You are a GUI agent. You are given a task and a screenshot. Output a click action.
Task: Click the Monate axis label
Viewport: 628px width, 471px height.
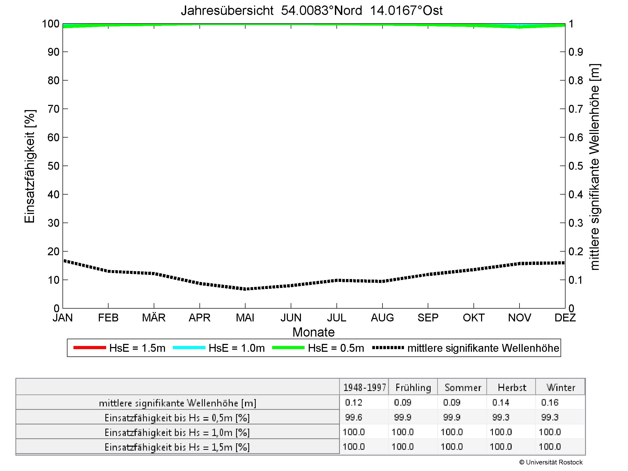click(x=313, y=332)
